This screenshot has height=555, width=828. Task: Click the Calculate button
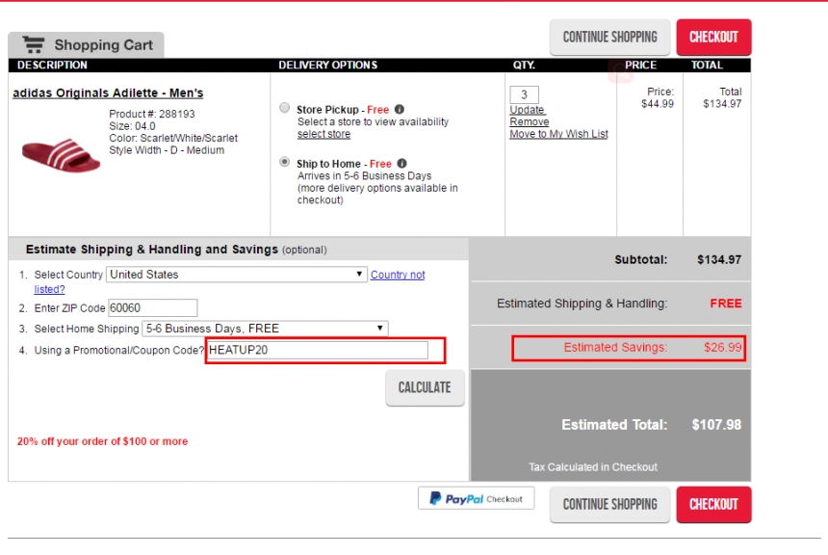tap(425, 387)
